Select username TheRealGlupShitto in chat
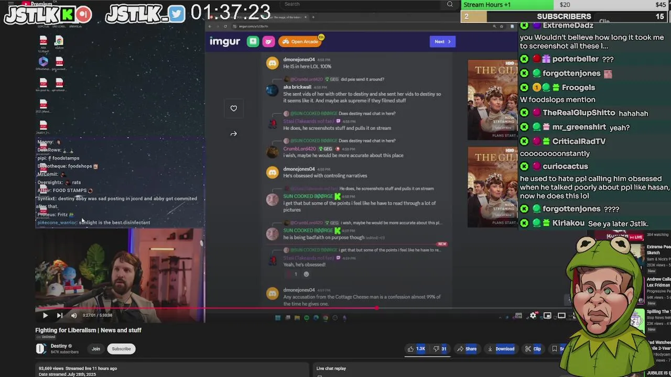The image size is (671, 377). click(x=579, y=113)
